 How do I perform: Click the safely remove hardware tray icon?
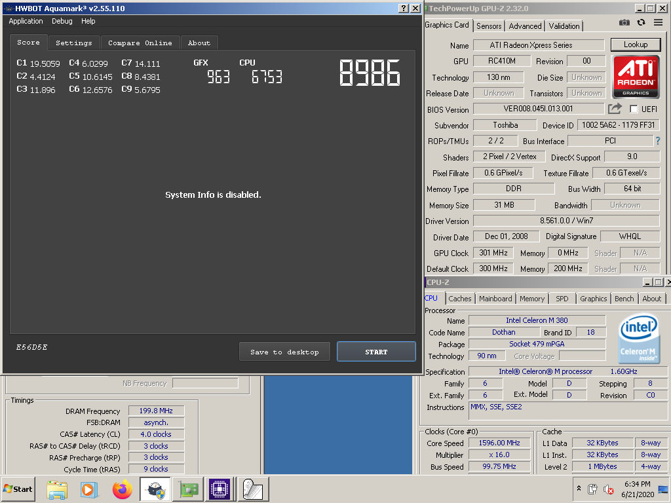tap(592, 489)
